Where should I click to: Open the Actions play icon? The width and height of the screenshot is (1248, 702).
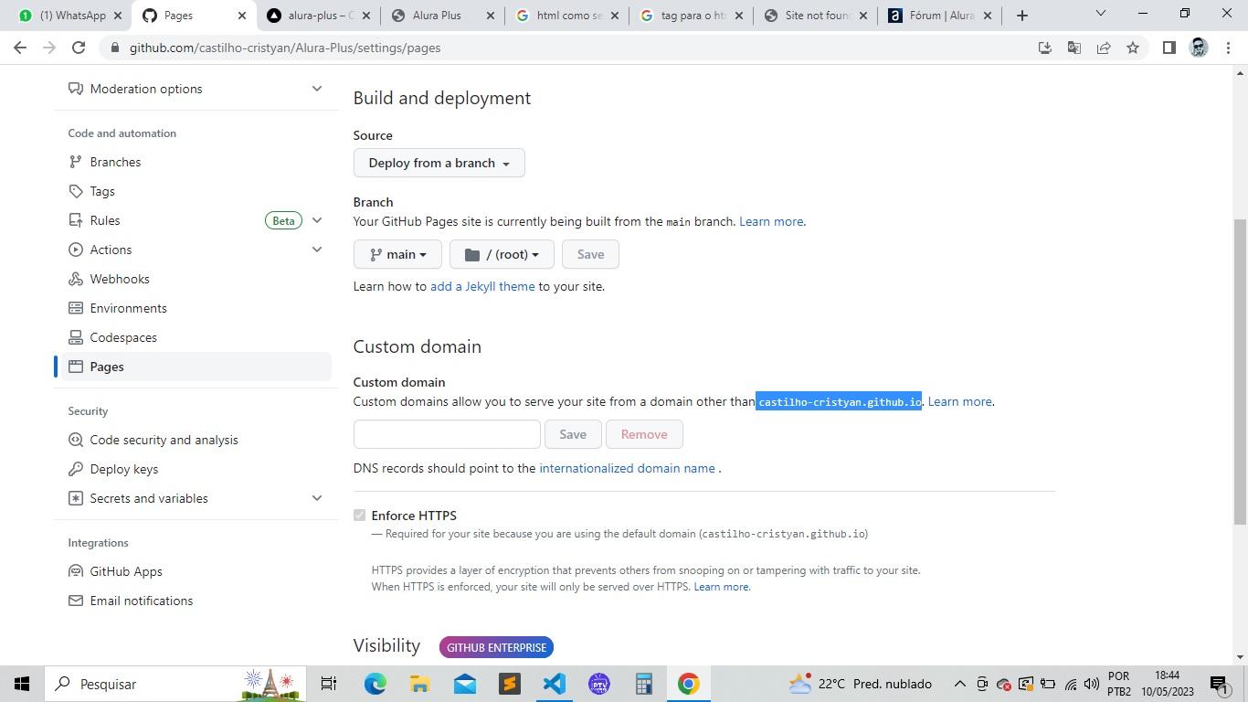pos(76,250)
